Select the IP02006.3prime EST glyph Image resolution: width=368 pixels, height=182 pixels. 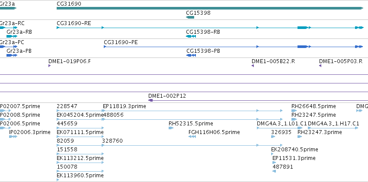13,137
